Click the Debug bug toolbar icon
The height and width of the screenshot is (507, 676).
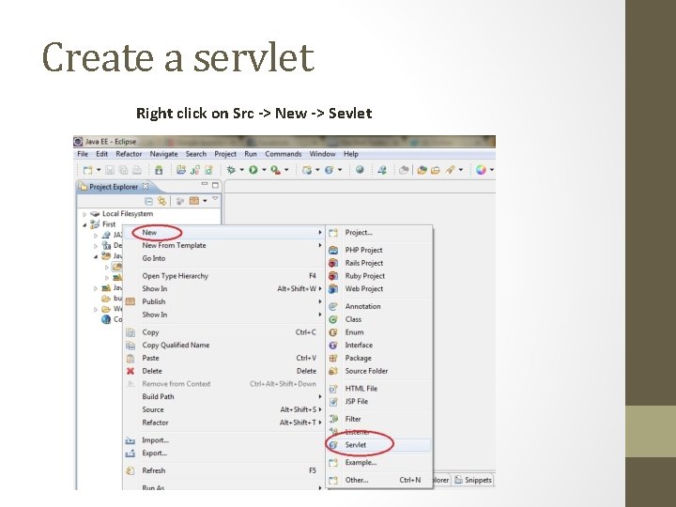tap(231, 170)
